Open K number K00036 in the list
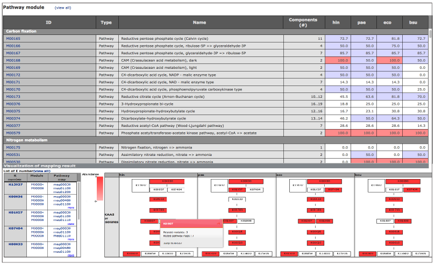 (16, 197)
